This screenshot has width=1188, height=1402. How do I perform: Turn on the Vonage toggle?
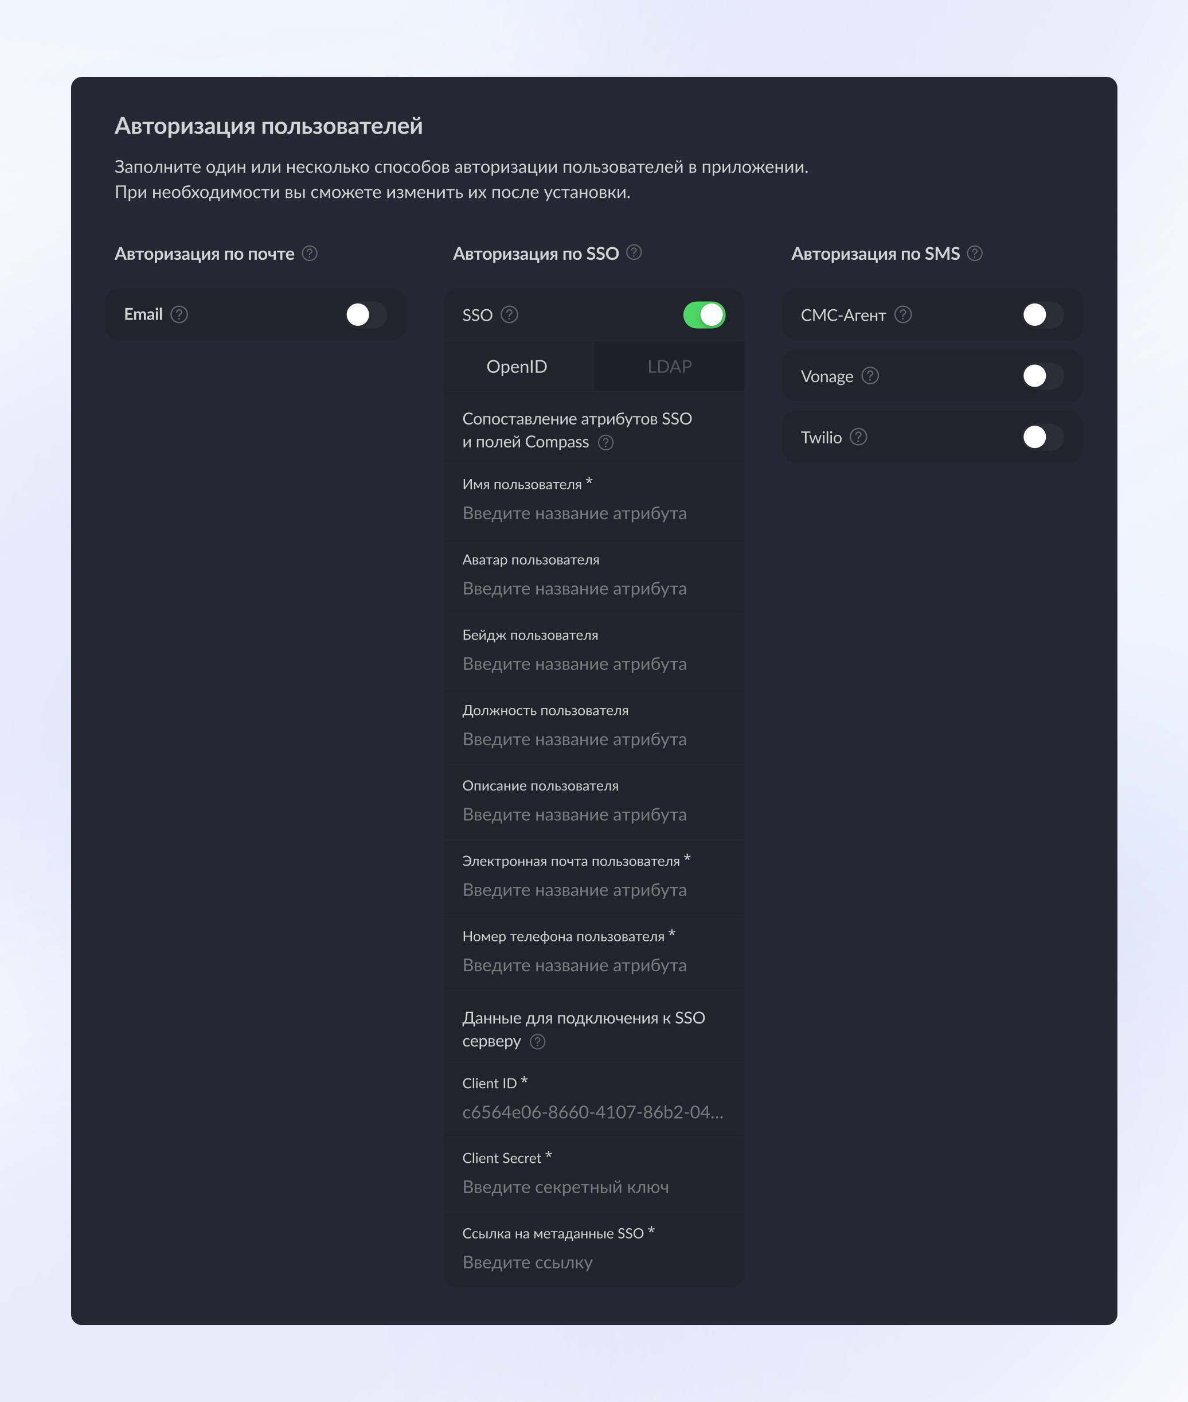point(1042,376)
